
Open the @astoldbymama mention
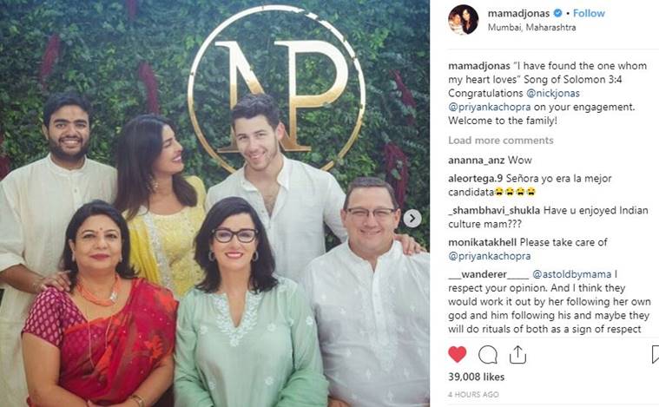[x=571, y=274]
